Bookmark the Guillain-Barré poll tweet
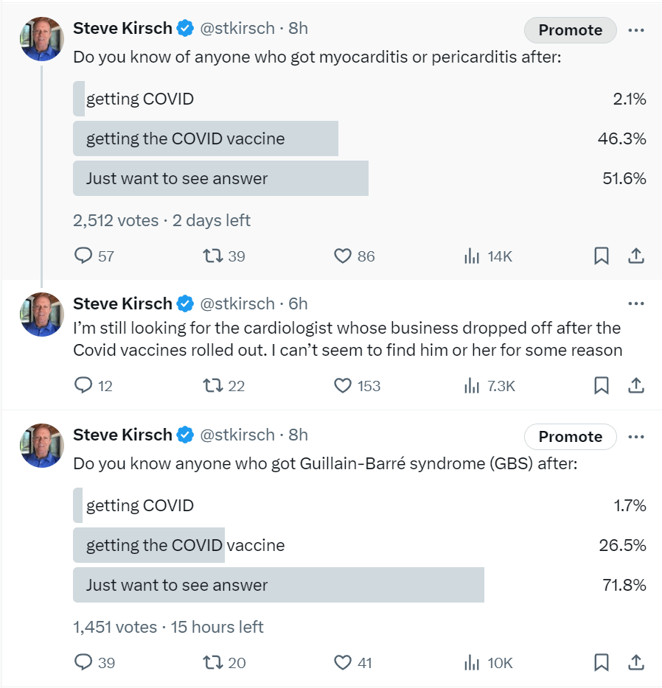 tap(602, 662)
